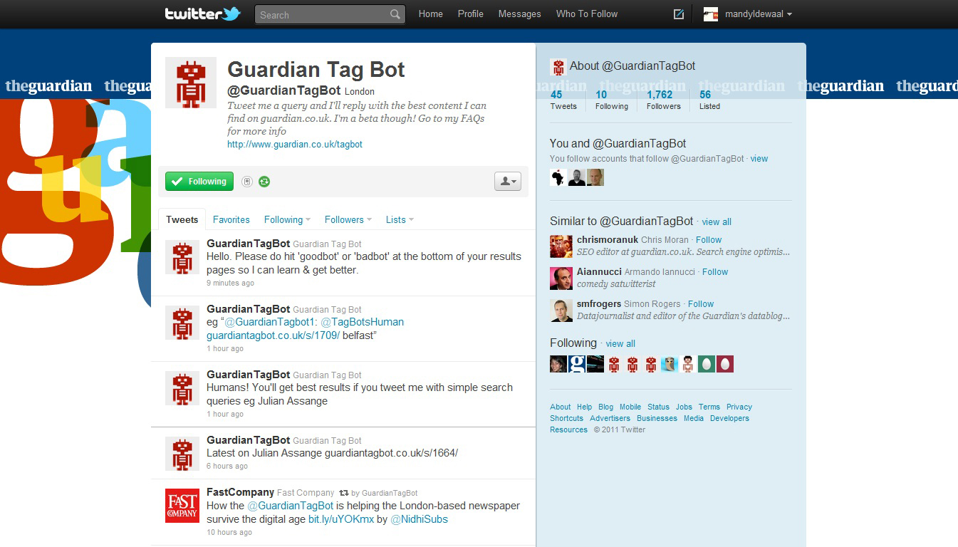Open the Advertisers footer link
958x547 pixels.
(x=610, y=418)
